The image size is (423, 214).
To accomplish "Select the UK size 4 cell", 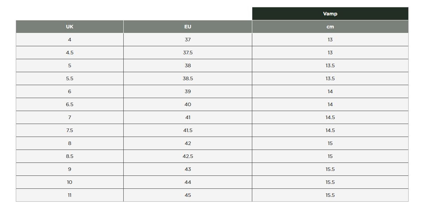I will tap(70, 40).
